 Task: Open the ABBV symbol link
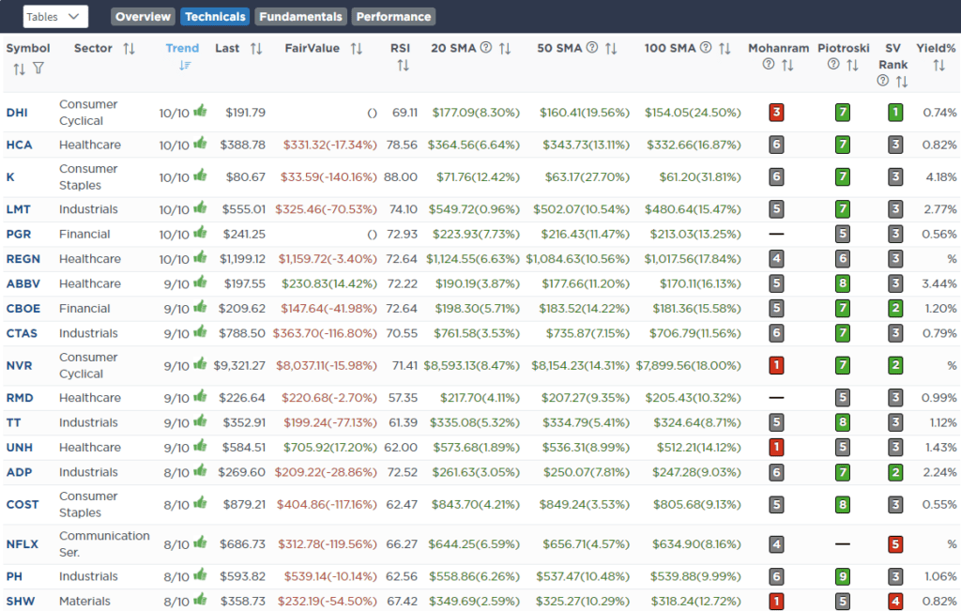point(23,283)
